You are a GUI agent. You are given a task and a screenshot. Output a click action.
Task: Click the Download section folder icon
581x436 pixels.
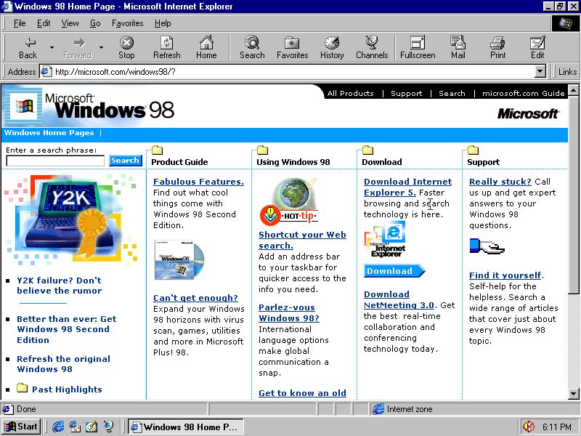pyautogui.click(x=367, y=150)
